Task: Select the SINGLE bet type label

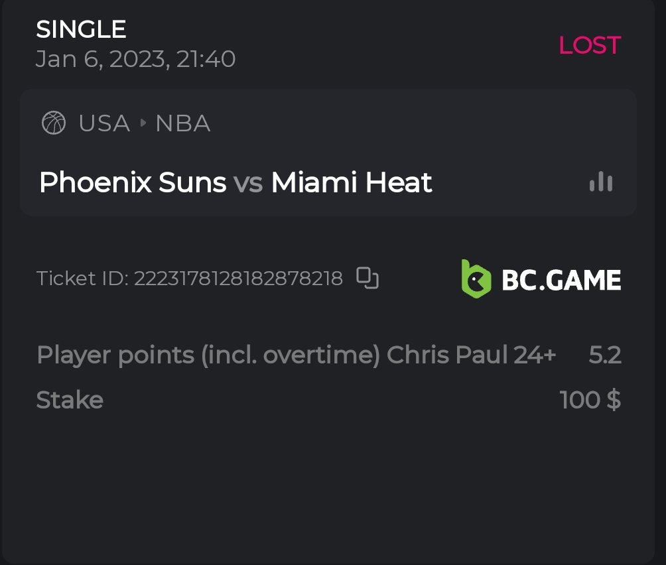Action: 81,29
